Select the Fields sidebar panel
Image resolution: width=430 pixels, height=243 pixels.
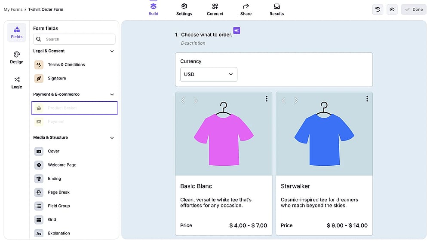click(17, 33)
